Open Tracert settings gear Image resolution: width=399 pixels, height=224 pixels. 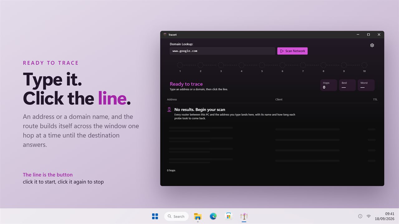pyautogui.click(x=372, y=45)
